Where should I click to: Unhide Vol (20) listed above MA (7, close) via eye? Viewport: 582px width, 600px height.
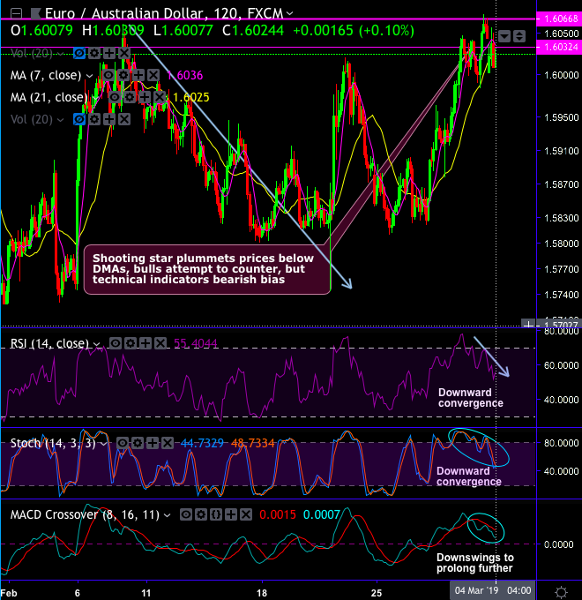[x=79, y=53]
